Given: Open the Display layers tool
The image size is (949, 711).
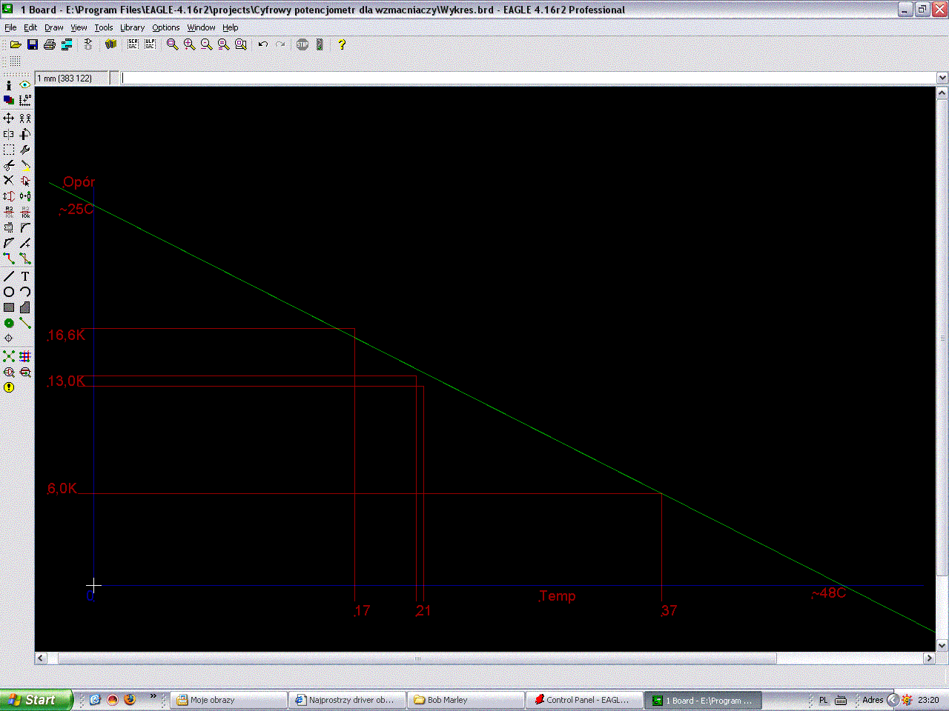Looking at the screenshot, I should [9, 101].
